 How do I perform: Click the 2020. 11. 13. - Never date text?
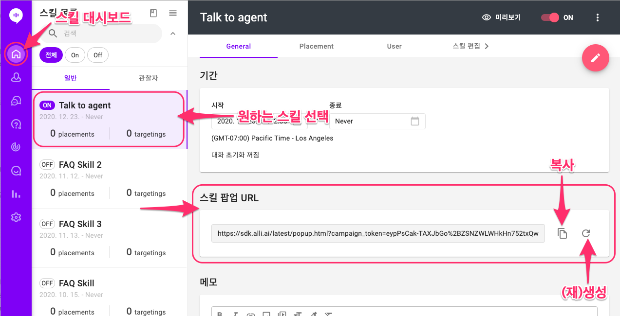(72, 235)
